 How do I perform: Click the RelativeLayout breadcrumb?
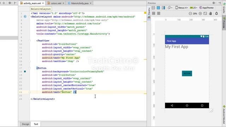click(x=41, y=9)
